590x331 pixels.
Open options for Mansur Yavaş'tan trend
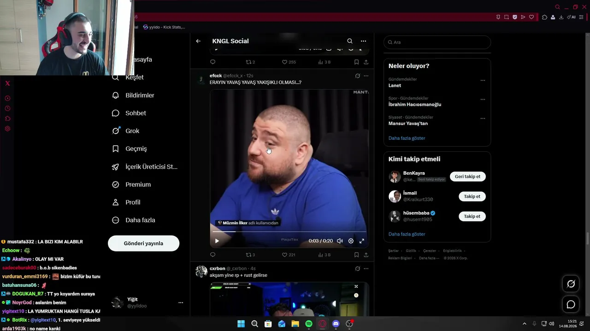coord(483,118)
